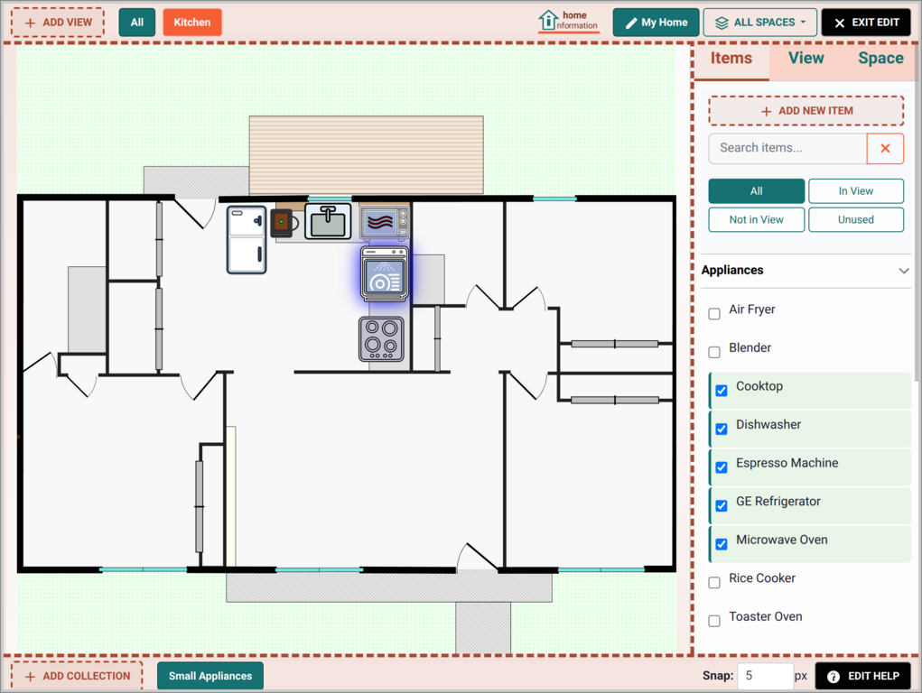
Task: Click the ADD VIEW button
Action: pos(58,23)
